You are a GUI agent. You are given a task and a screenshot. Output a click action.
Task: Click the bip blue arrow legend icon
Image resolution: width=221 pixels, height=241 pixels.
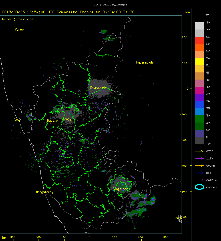point(199,173)
